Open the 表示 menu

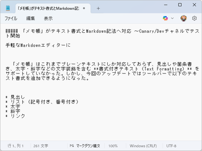(48, 19)
